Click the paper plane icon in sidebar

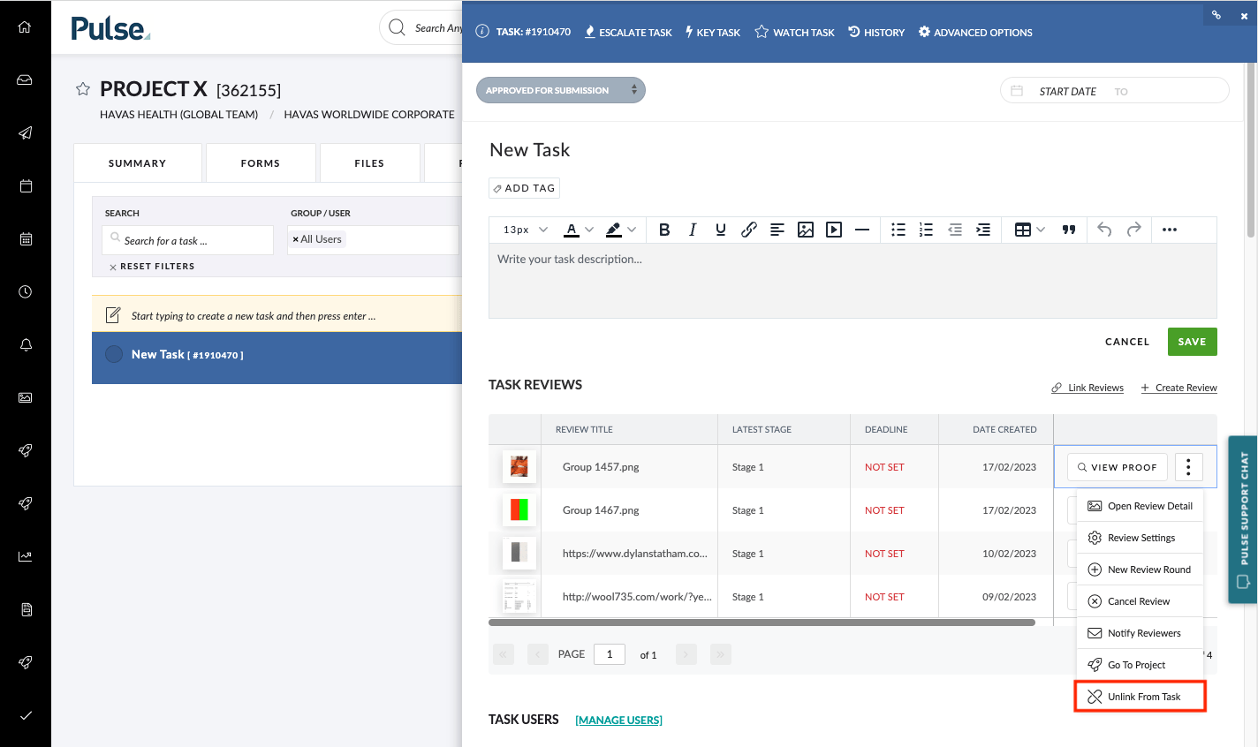tap(25, 132)
